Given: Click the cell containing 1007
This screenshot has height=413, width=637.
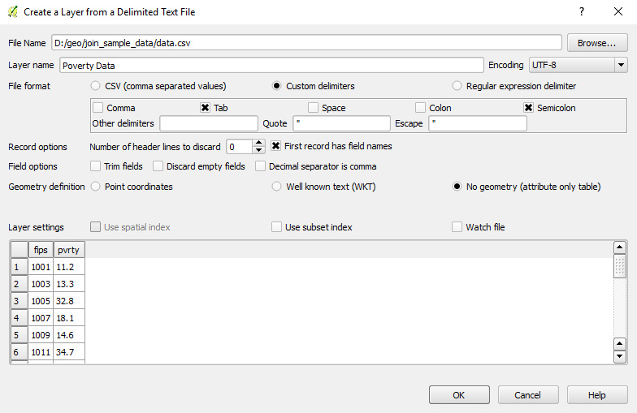Looking at the screenshot, I should point(41,318).
